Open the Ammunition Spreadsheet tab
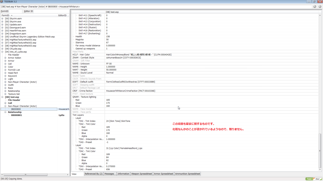The height and width of the screenshot is (181, 323). [188, 174]
